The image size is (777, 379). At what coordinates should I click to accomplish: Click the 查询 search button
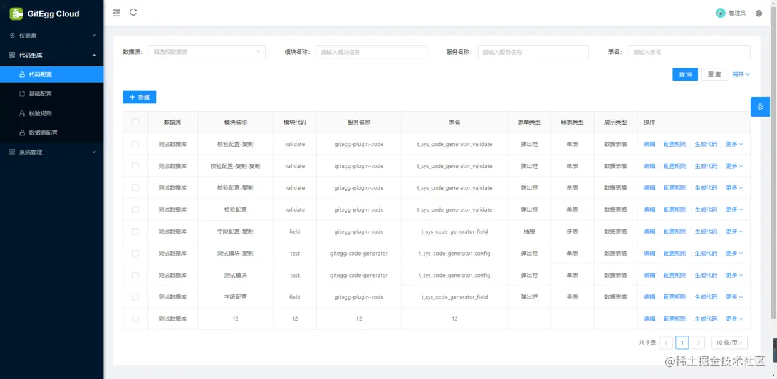pyautogui.click(x=685, y=74)
